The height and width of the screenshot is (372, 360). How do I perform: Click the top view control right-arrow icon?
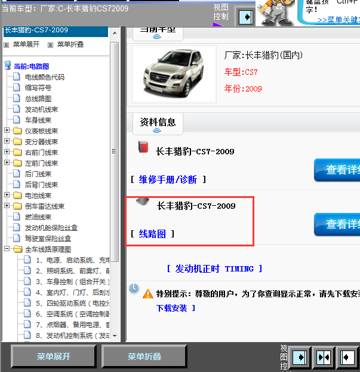(246, 17)
